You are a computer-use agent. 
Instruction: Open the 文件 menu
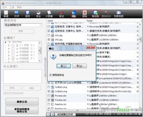4,7
